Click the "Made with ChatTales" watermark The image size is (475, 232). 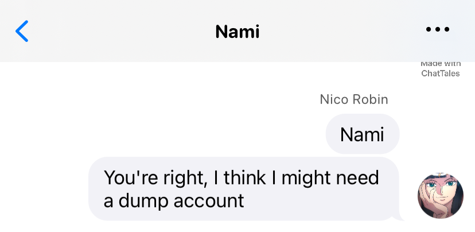pyautogui.click(x=440, y=68)
